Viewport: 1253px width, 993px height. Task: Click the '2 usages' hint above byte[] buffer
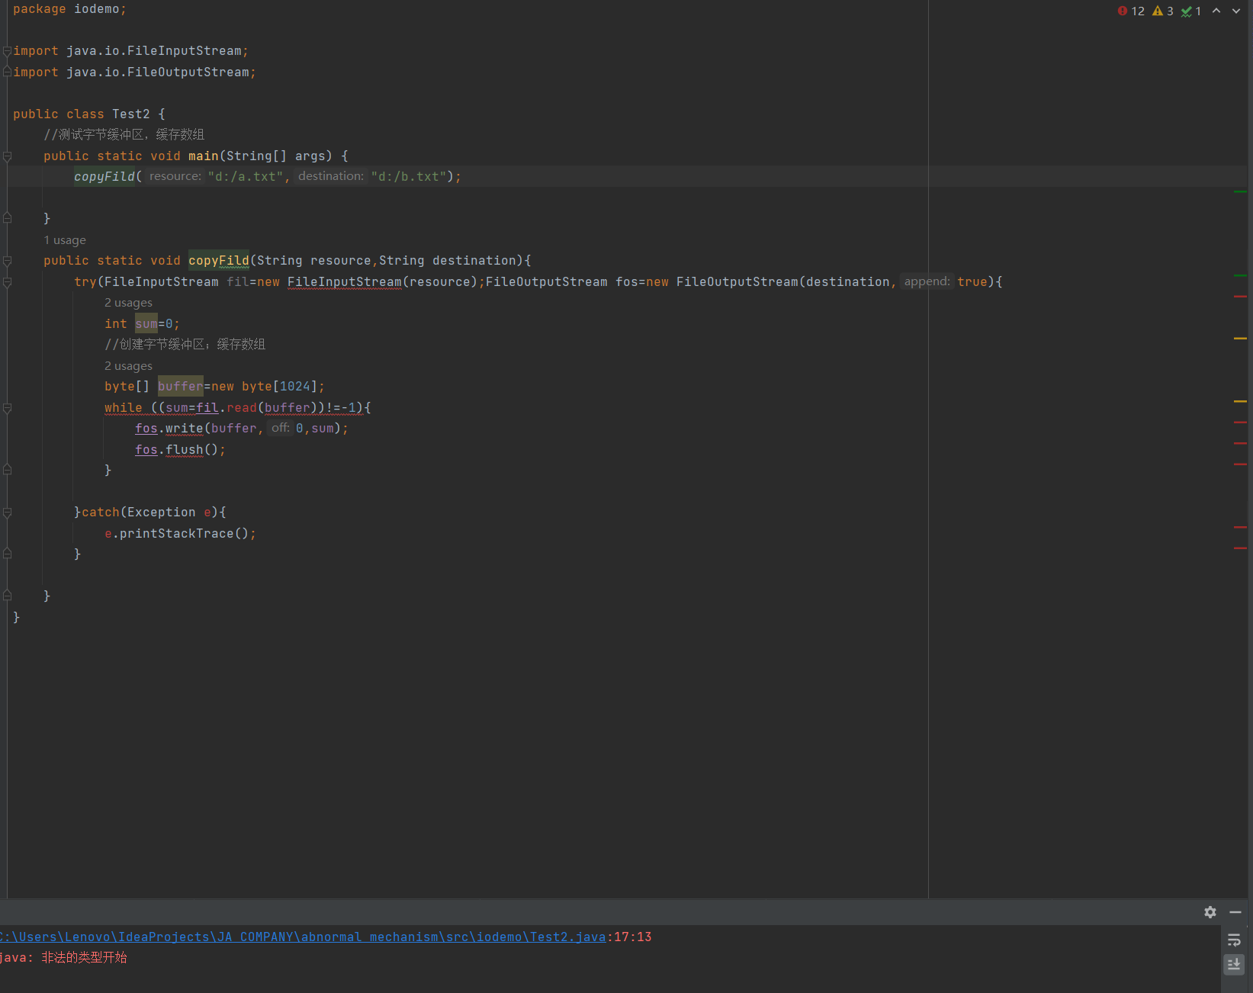click(128, 366)
